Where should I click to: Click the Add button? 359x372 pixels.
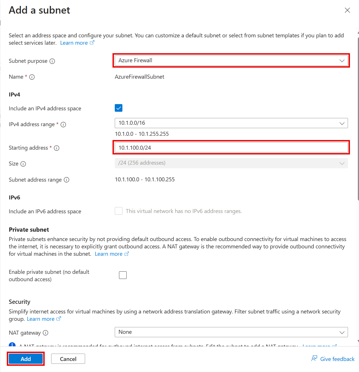click(25, 358)
